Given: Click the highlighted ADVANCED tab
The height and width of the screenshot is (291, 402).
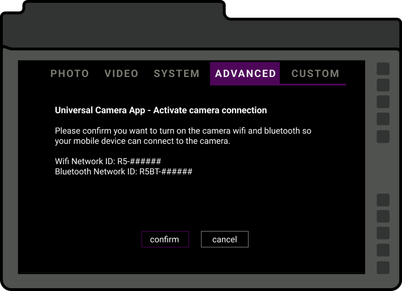Looking at the screenshot, I should click(x=245, y=74).
